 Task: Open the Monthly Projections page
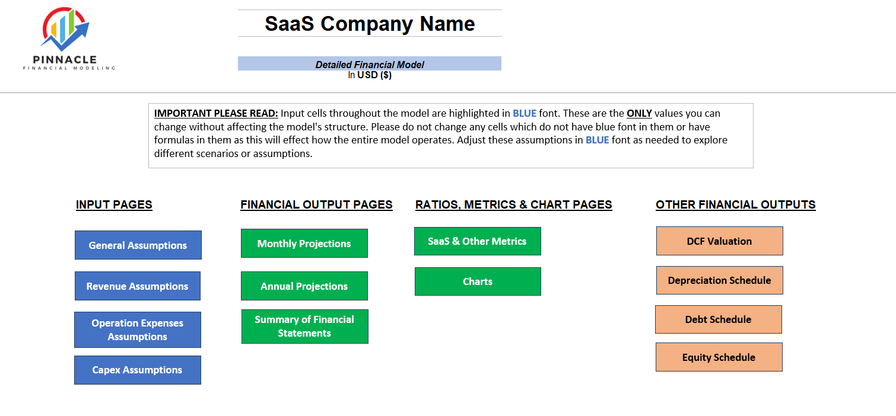304,243
